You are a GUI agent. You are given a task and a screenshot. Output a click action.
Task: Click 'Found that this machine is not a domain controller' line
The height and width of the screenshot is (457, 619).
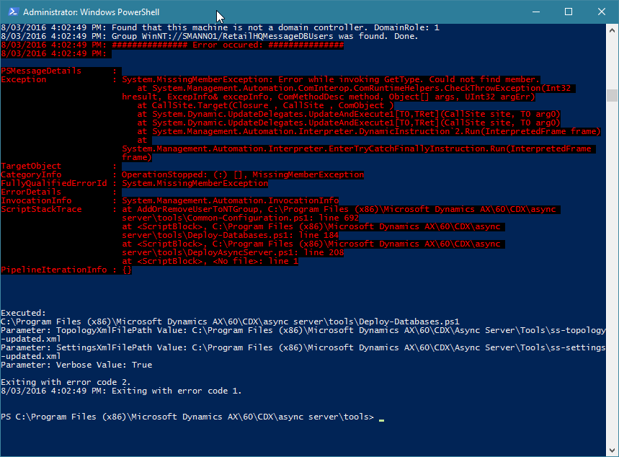pos(220,27)
